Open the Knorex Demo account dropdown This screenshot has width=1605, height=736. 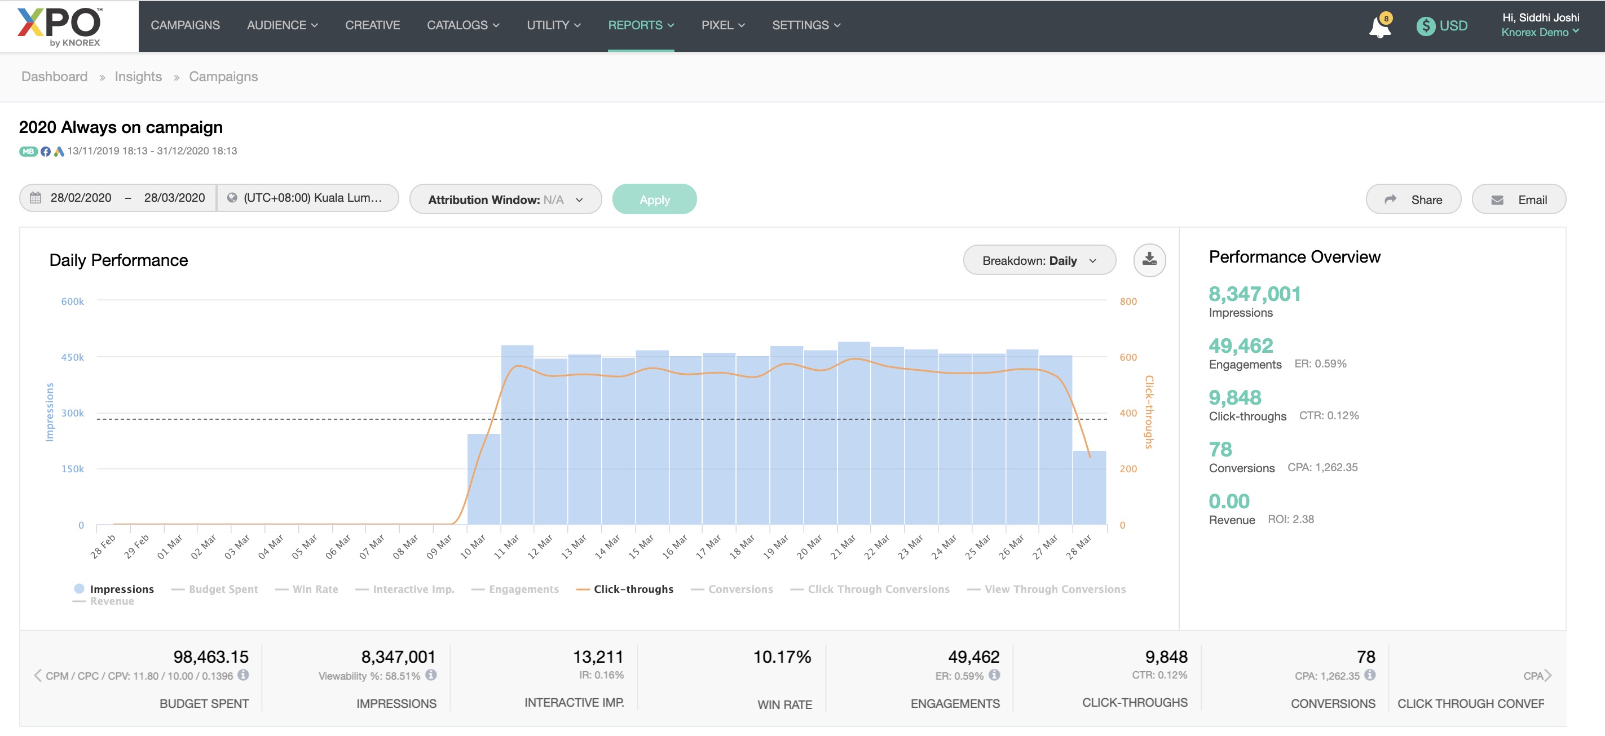(x=1539, y=32)
